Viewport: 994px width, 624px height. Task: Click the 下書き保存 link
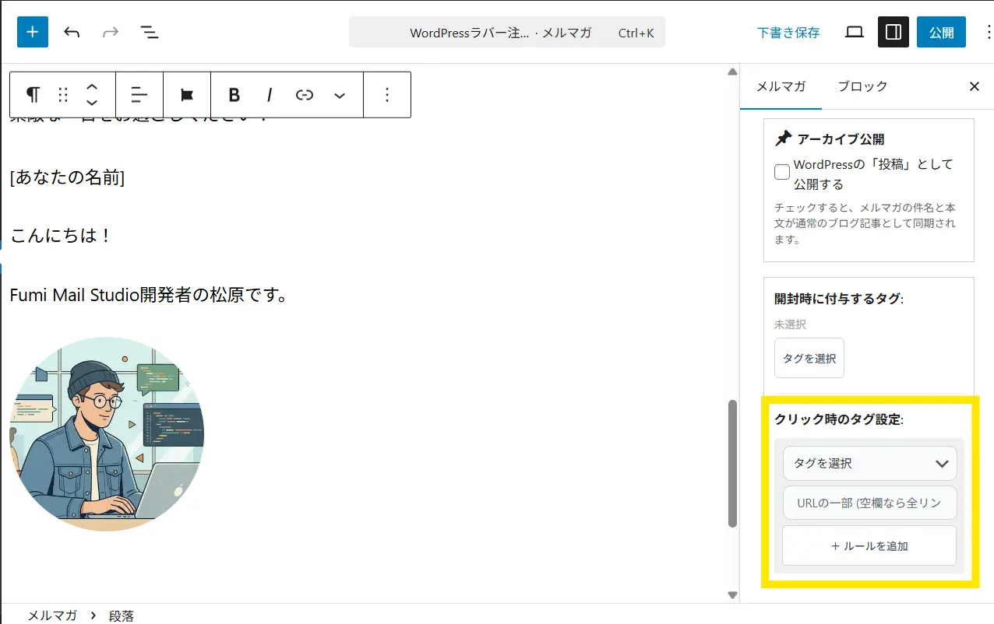point(788,33)
